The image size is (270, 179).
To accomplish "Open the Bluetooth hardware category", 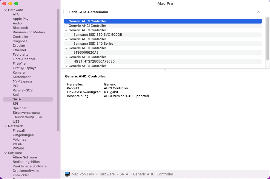I will click(x=20, y=28).
